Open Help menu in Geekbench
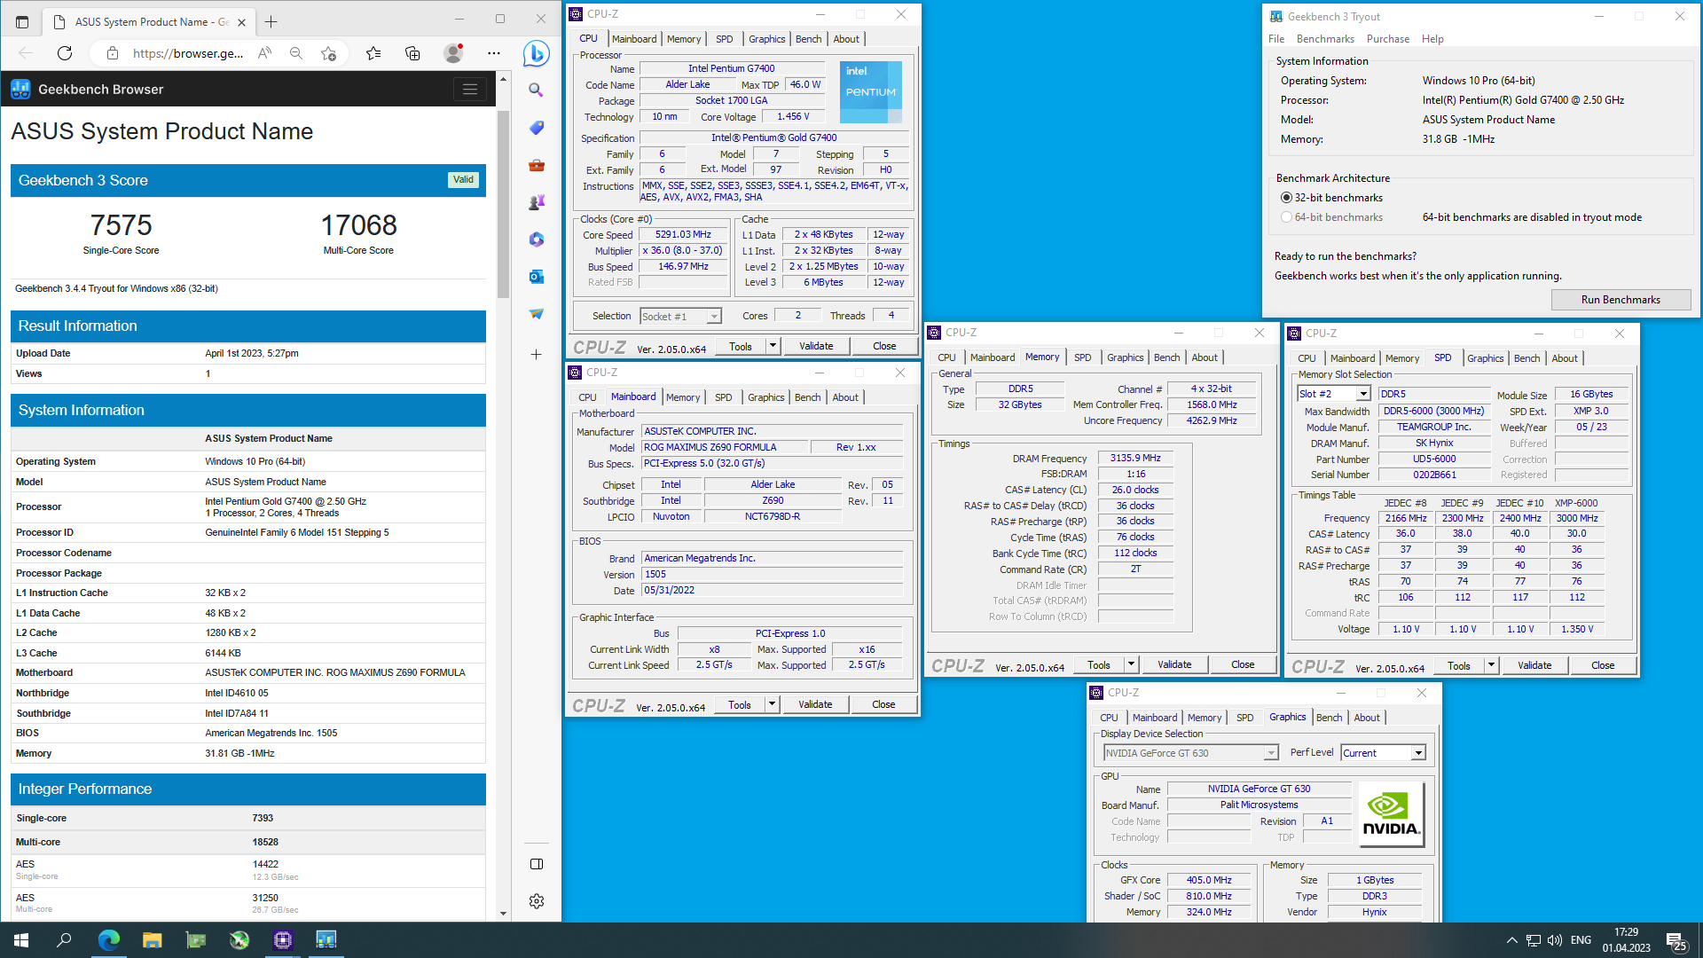The image size is (1703, 958). pos(1432,39)
